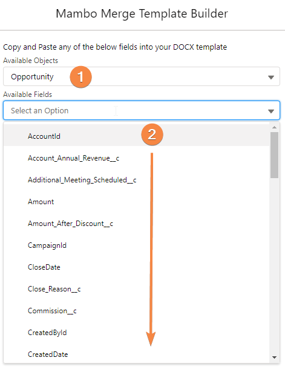The height and width of the screenshot is (369, 285).
Task: Select the CreatedDate field
Action: point(137,354)
